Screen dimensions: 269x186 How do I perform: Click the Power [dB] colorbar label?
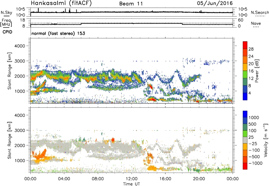tap(257, 71)
